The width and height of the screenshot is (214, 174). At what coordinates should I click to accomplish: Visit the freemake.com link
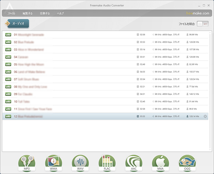(198, 13)
